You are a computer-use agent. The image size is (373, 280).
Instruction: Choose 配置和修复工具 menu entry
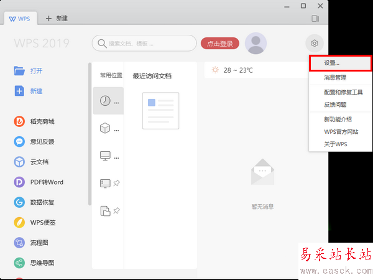click(x=341, y=92)
